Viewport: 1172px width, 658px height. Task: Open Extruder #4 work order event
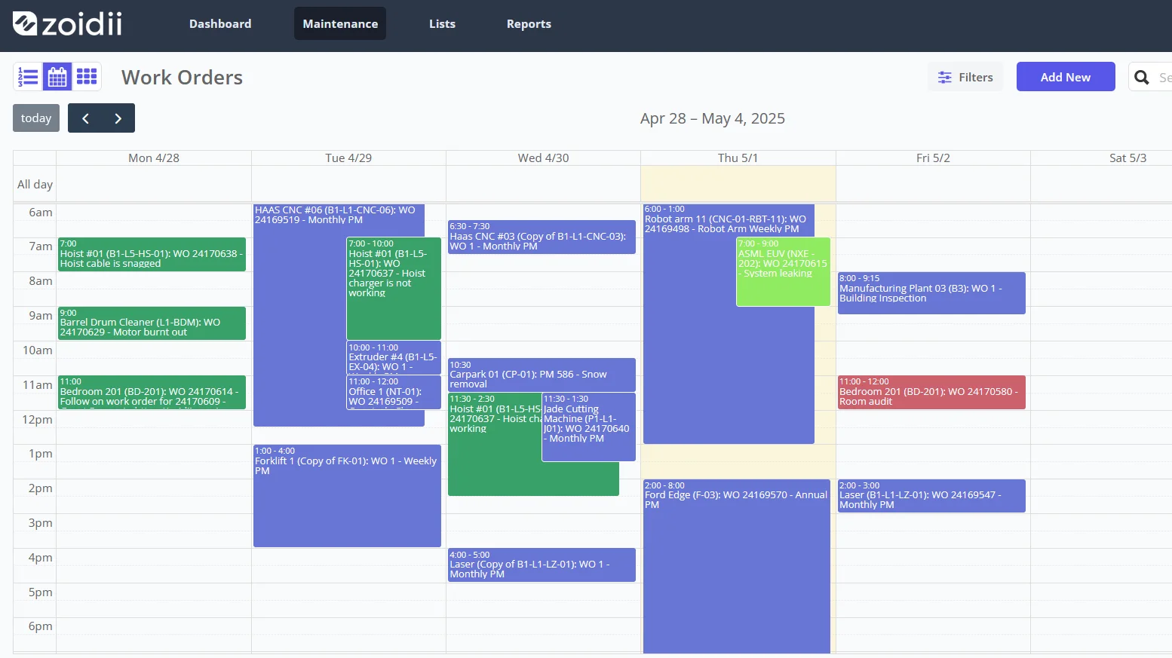pos(394,357)
